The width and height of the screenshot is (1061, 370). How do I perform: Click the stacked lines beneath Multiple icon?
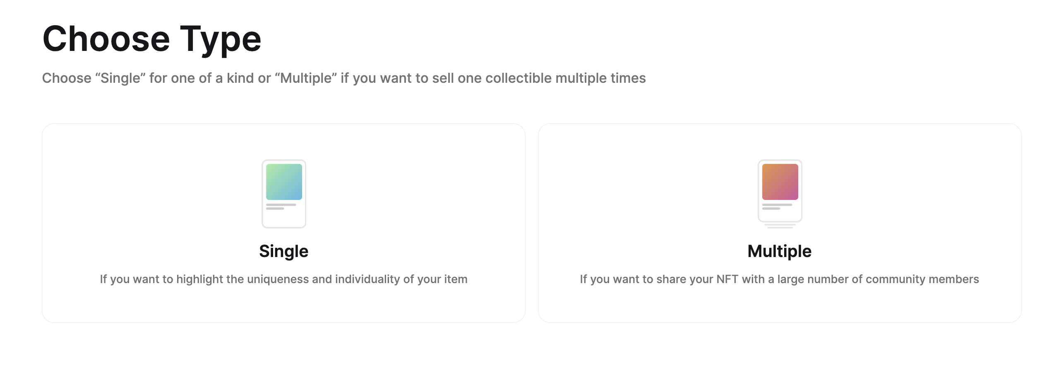point(780,226)
